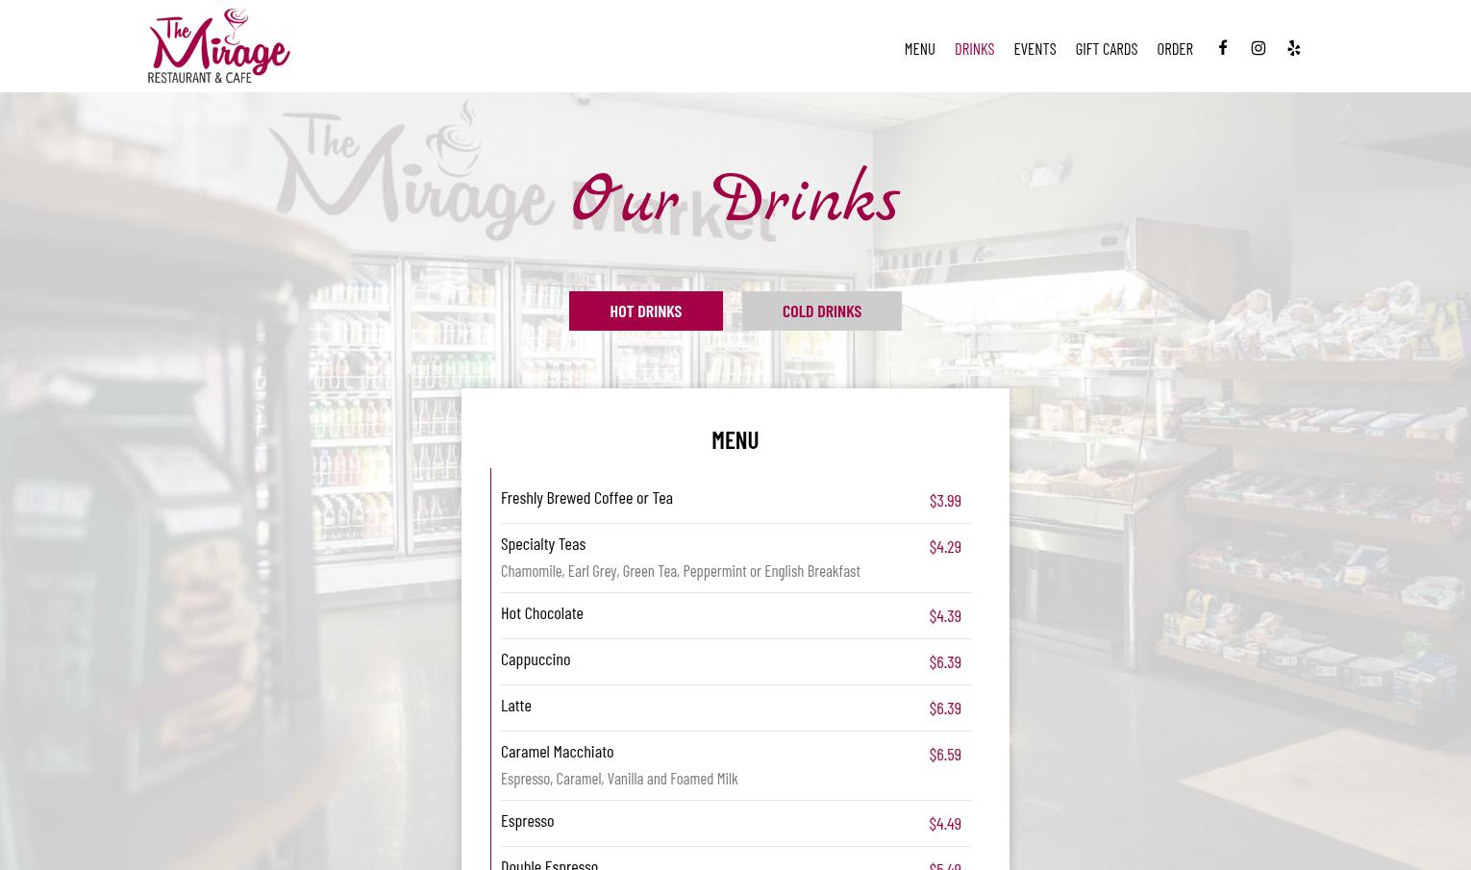Viewport: 1471px width, 870px height.
Task: Select the Hot Chocolate menu item
Action: (x=542, y=612)
